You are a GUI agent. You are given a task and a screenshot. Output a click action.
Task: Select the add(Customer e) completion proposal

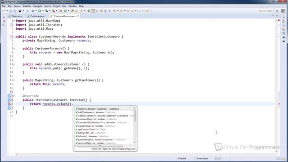[104, 112]
